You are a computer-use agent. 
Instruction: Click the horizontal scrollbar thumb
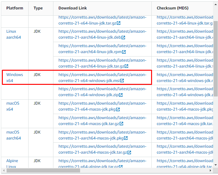click(x=43, y=170)
